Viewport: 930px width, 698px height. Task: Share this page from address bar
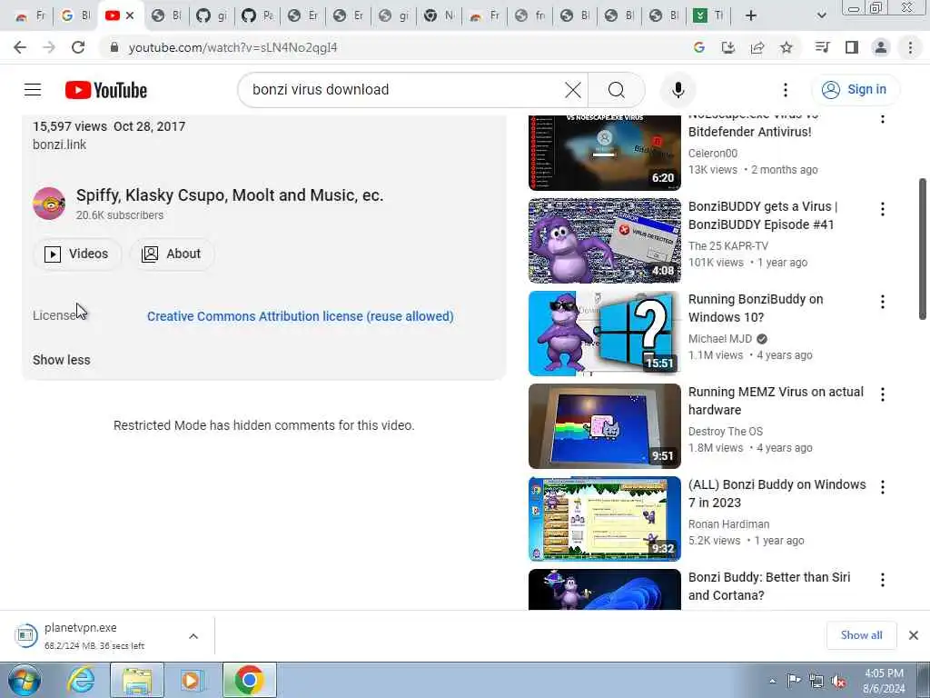[x=757, y=47]
